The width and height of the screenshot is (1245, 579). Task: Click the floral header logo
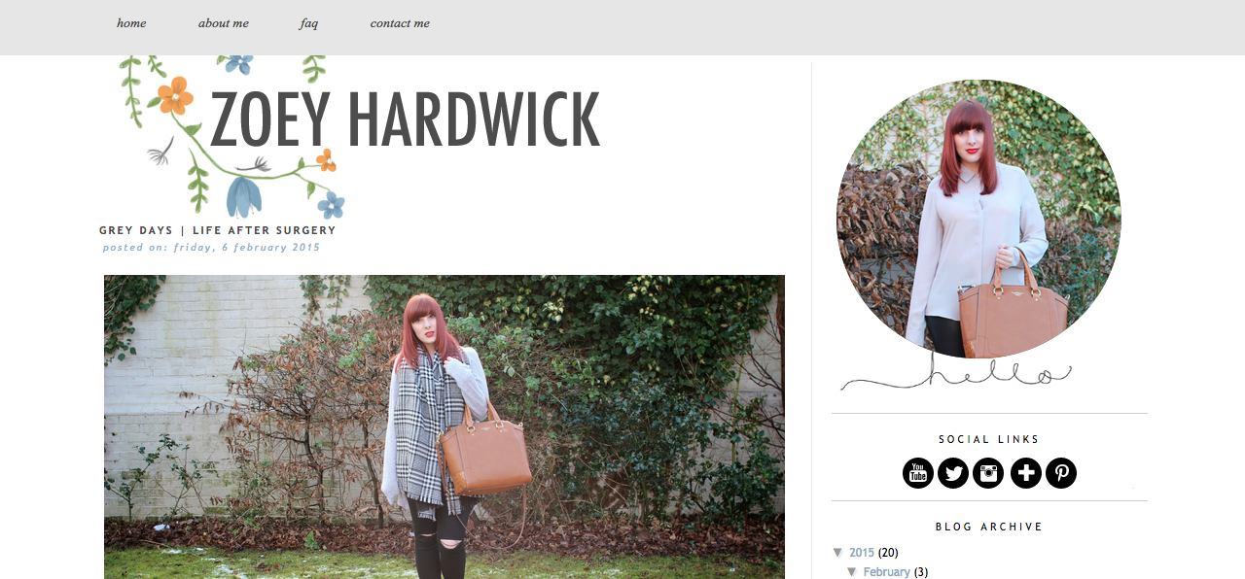pos(233,136)
